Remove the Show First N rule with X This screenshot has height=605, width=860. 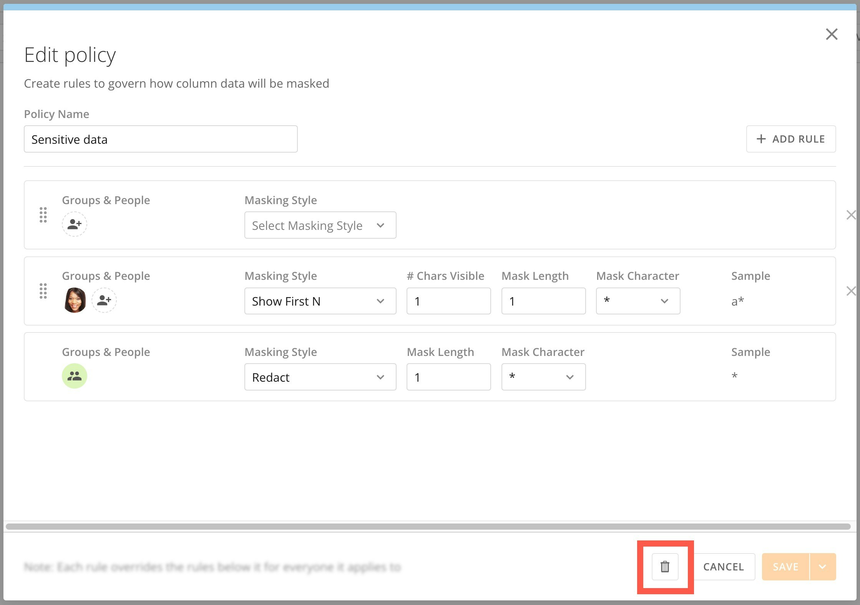[851, 291]
